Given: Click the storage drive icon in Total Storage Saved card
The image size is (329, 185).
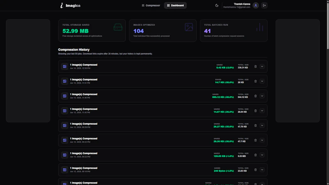Looking at the screenshot, I should [118, 27].
